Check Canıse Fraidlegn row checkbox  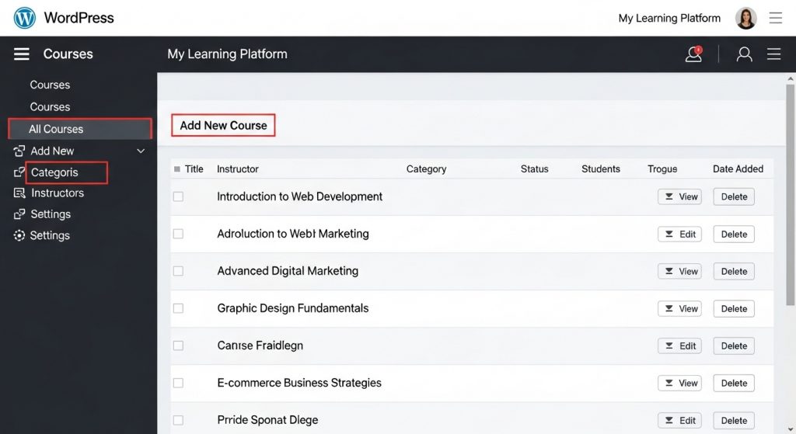178,345
